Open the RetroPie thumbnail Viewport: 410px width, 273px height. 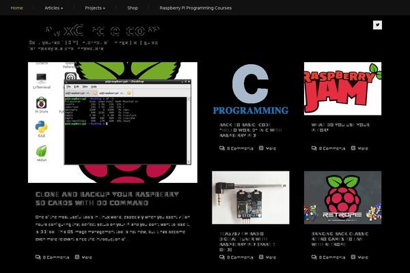[x=342, y=197]
